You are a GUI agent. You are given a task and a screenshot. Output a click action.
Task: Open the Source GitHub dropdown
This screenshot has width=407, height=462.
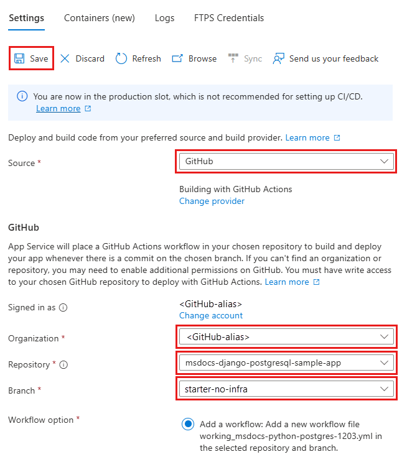pyautogui.click(x=286, y=161)
